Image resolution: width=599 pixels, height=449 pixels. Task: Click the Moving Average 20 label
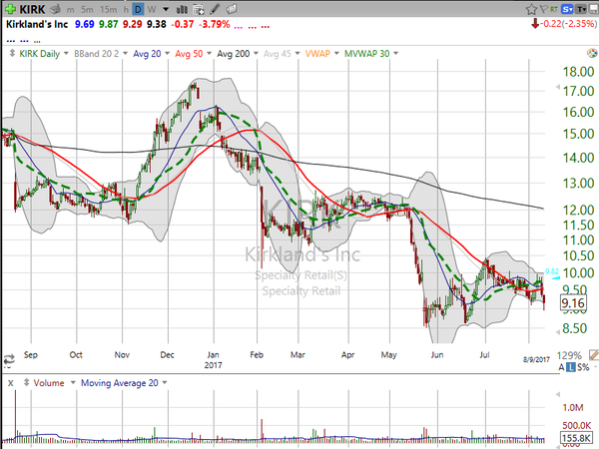120,383
